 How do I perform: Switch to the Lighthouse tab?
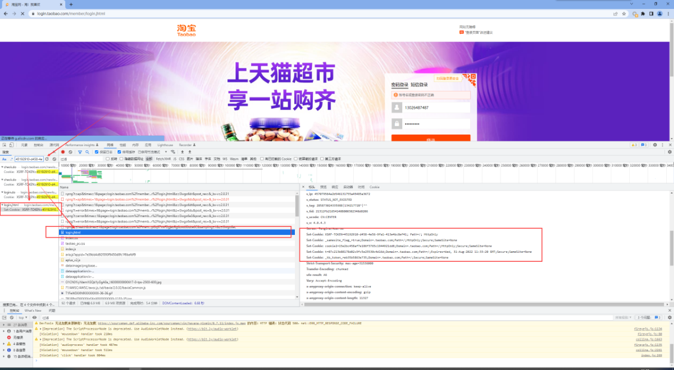tap(165, 145)
